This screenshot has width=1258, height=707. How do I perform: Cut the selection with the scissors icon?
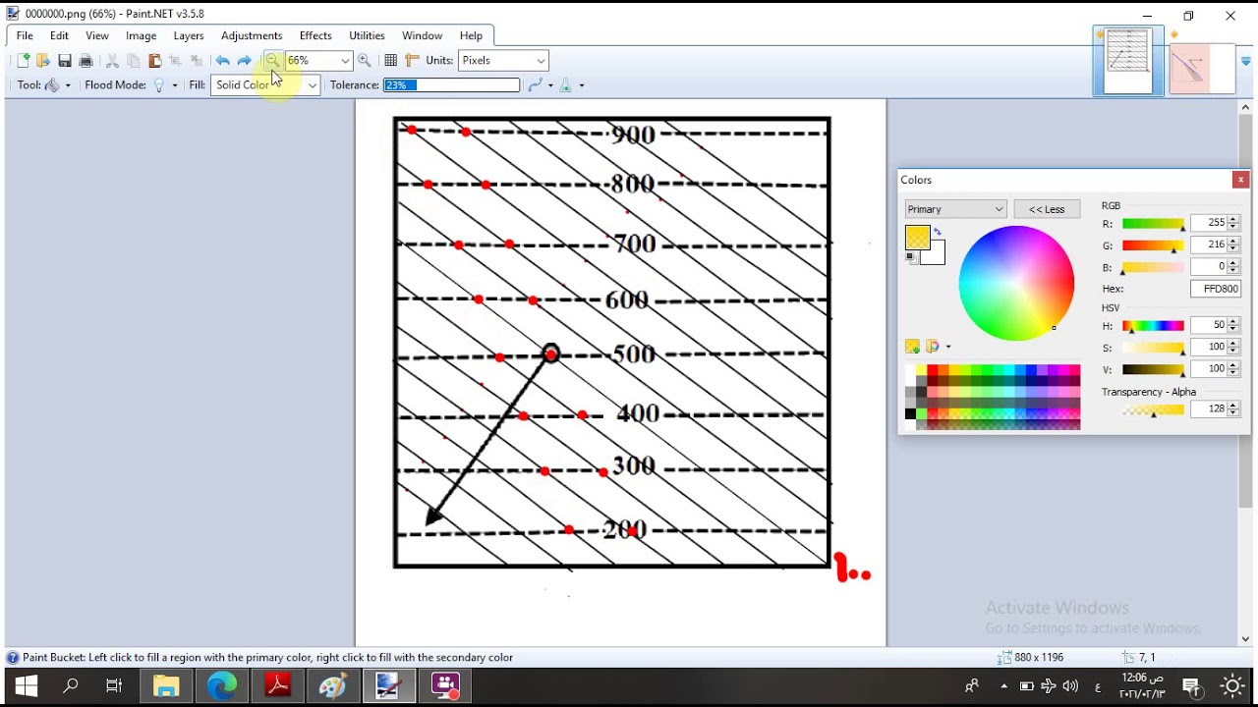point(112,61)
